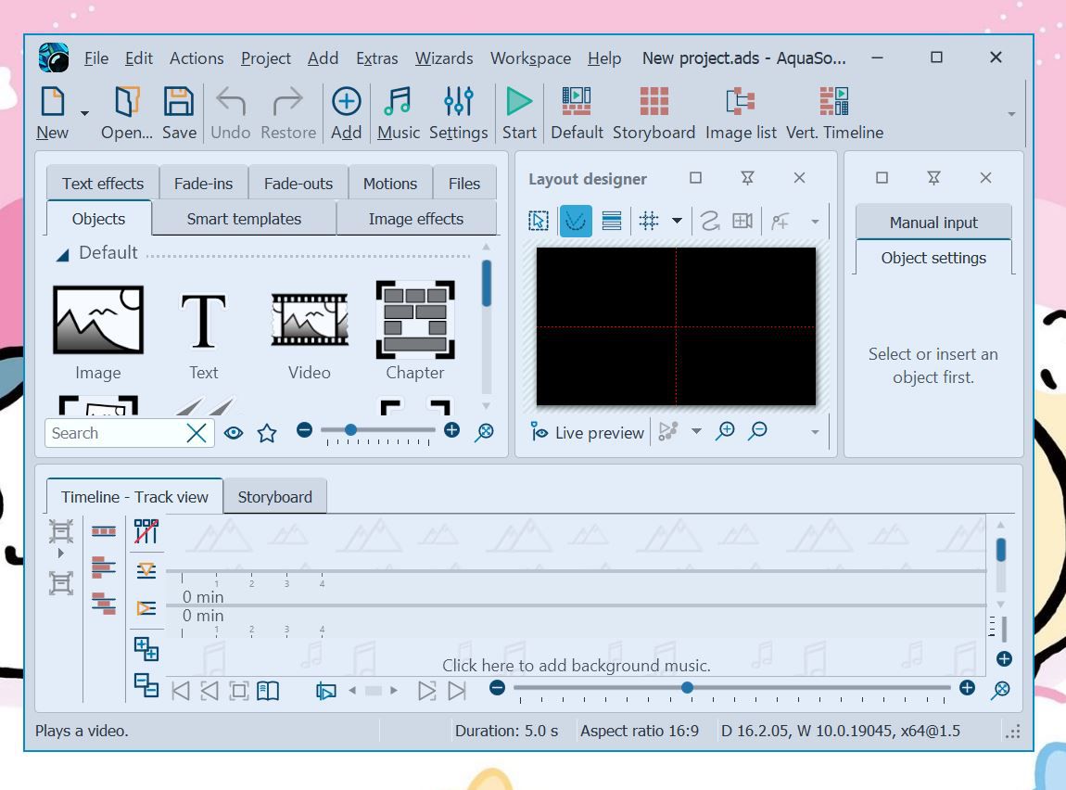Toggle track markers icon in timeline
Viewport: 1066px width, 790px height.
click(146, 532)
